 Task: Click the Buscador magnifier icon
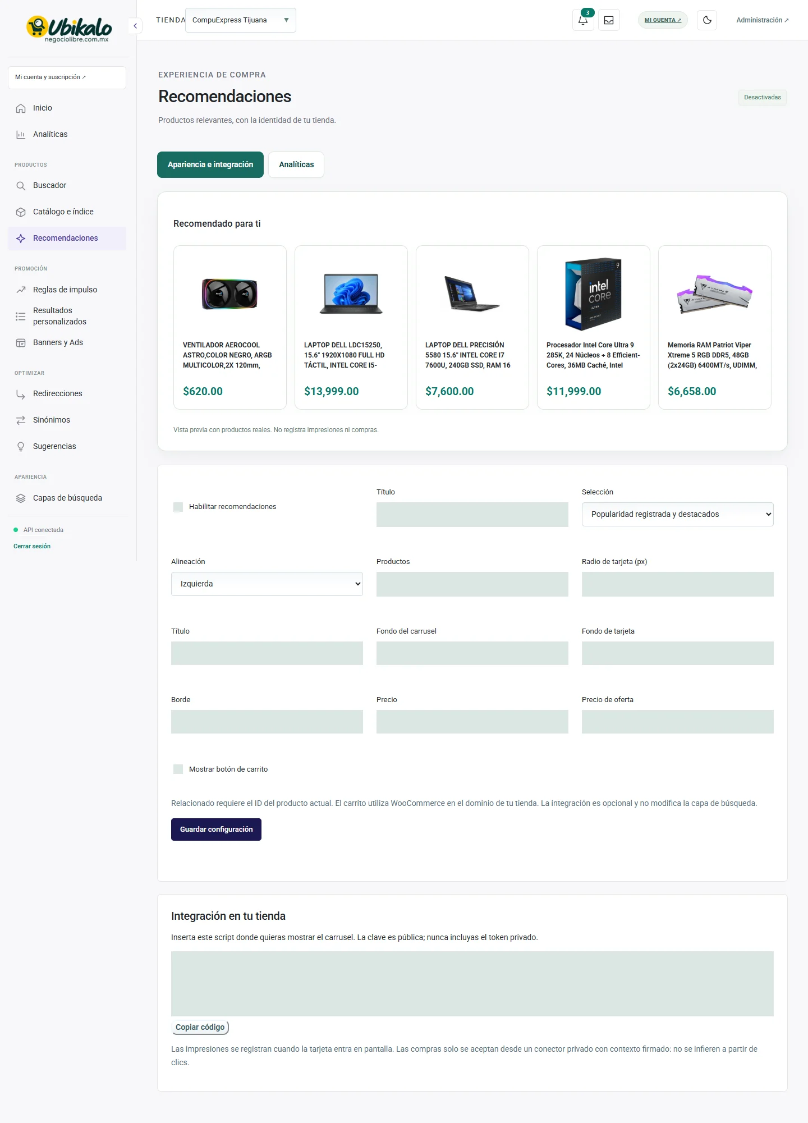(21, 186)
